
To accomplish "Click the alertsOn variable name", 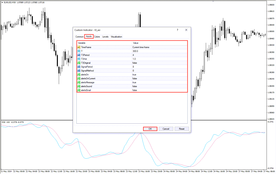I will (85, 75).
